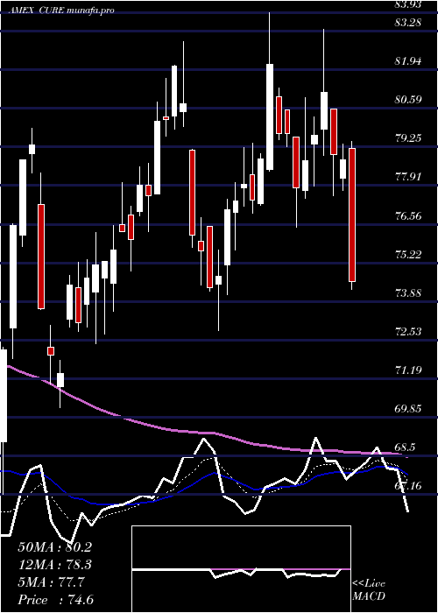The width and height of the screenshot is (438, 613).
Task: Click the 12MA : 78.3 readout
Action: point(55,565)
